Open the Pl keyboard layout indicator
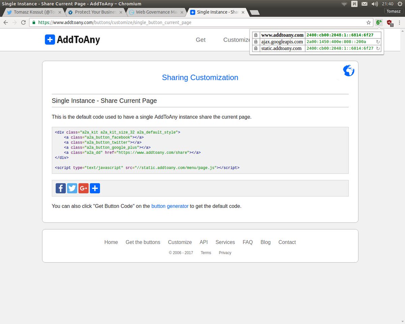This screenshot has height=324, width=405. (x=354, y=4)
